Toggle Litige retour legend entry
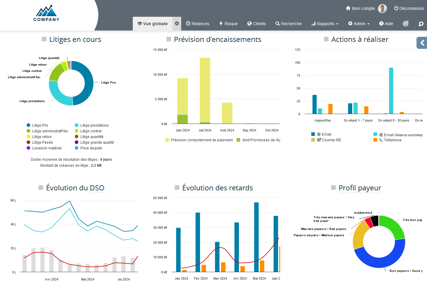 39,137
